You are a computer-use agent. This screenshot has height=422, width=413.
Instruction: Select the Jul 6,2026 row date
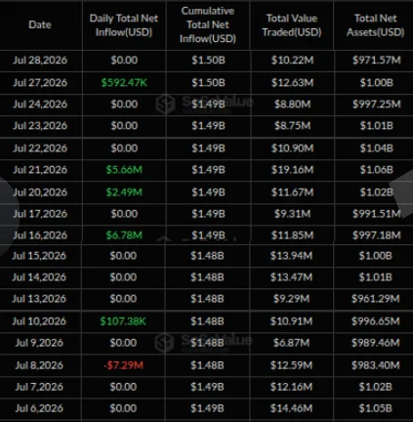[x=39, y=408]
